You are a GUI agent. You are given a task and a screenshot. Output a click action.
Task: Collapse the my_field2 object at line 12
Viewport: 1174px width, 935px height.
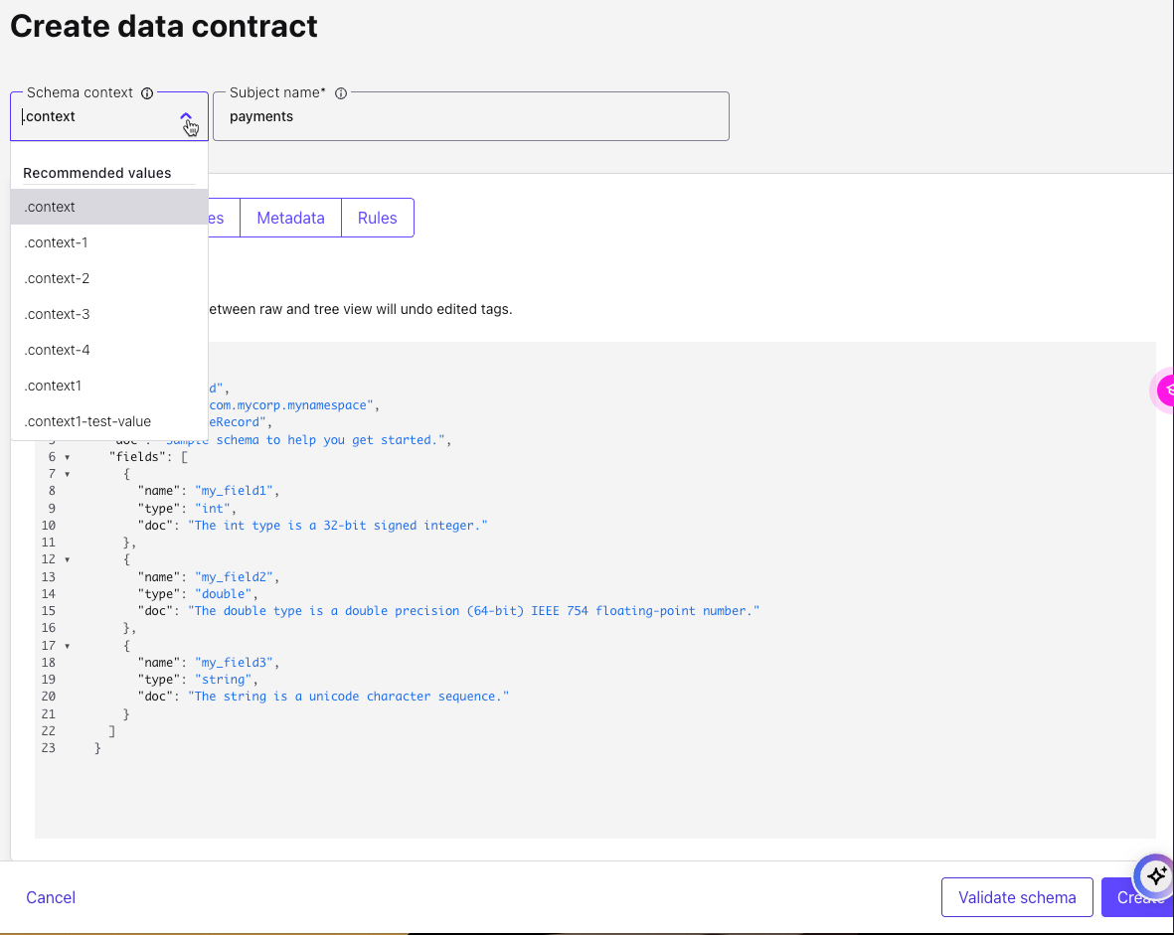point(66,559)
